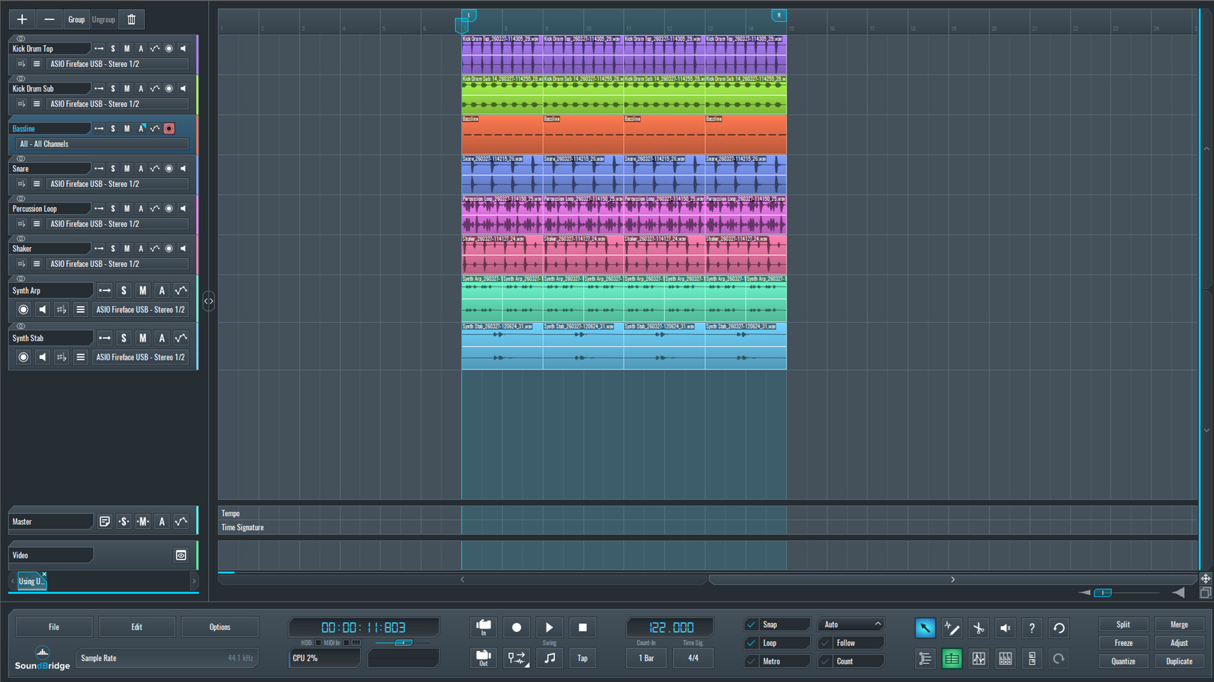This screenshot has height=682, width=1214.
Task: Remove track with the minus button
Action: 49,20
